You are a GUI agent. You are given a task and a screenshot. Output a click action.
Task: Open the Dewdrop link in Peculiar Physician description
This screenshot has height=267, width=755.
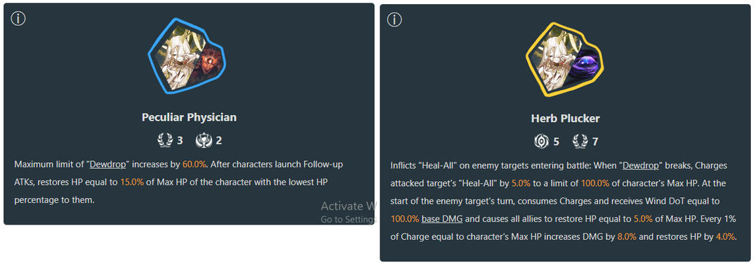[x=106, y=165]
